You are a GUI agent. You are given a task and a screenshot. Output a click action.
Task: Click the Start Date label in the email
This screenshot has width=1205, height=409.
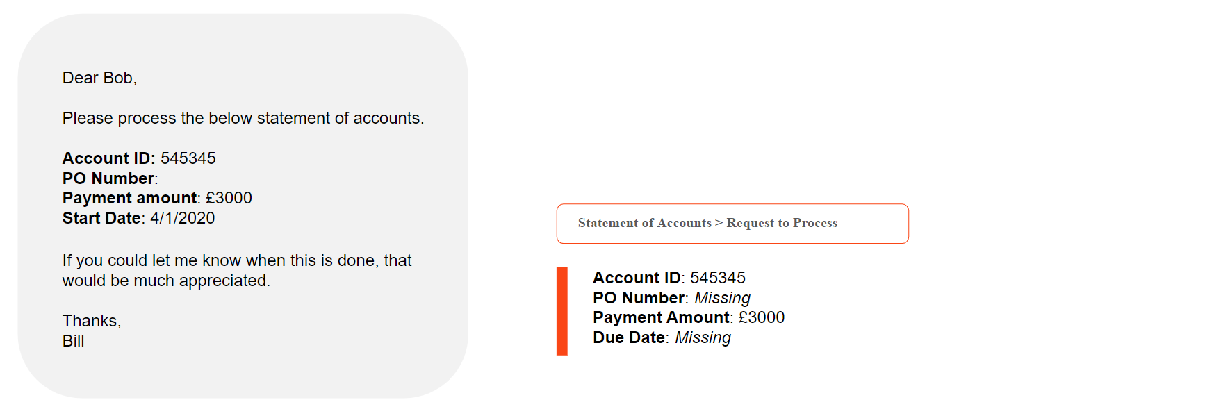(101, 218)
